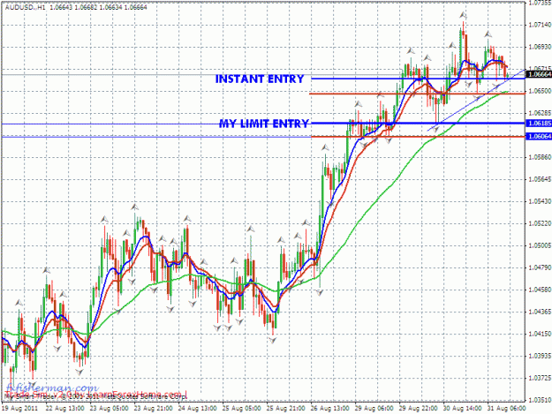Click the AUDUSD.,H1 chart title text
Screen dimensions: 552x414
point(25,7)
